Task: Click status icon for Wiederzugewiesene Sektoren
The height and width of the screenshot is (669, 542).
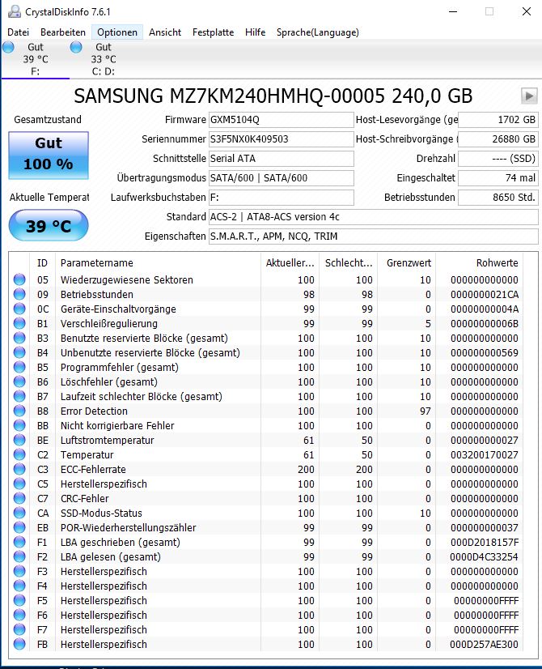Action: (19, 279)
